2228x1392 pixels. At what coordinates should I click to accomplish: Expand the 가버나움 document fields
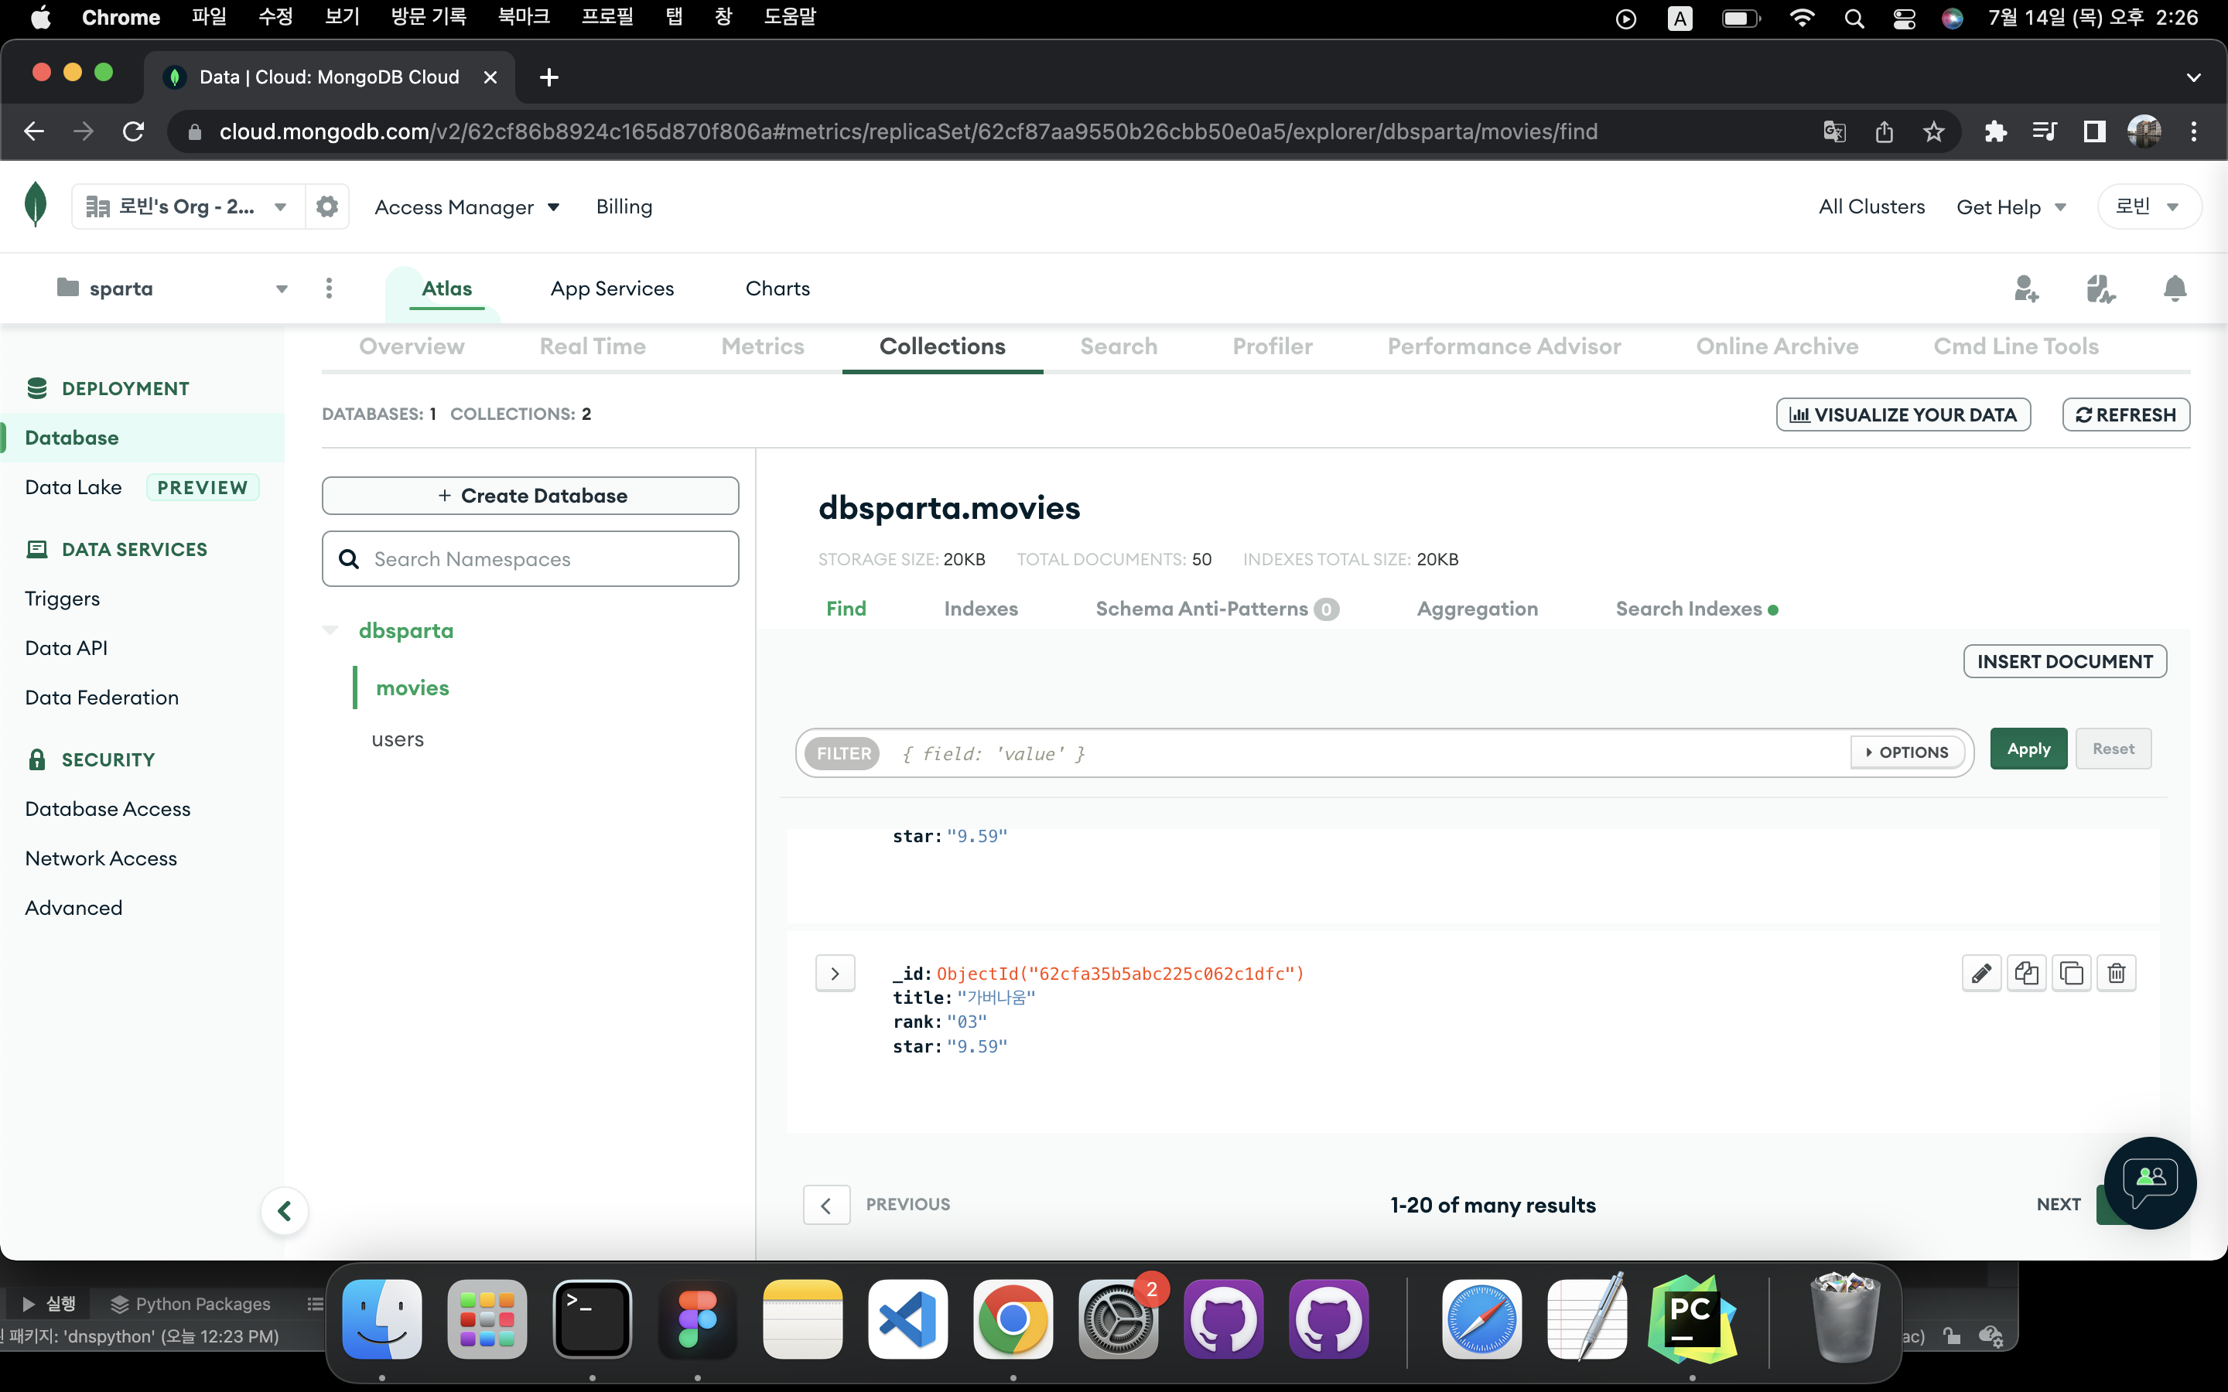click(x=835, y=973)
